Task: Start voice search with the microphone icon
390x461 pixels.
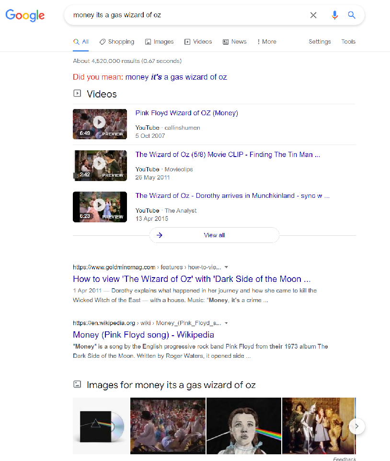Action: coord(334,15)
